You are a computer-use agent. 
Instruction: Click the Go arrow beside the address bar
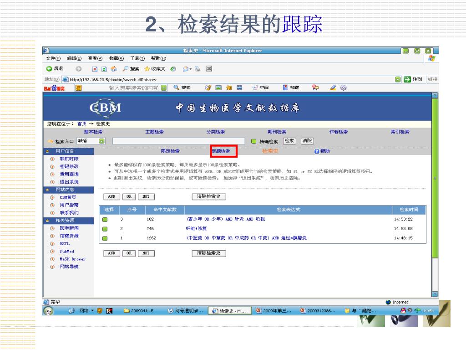407,79
